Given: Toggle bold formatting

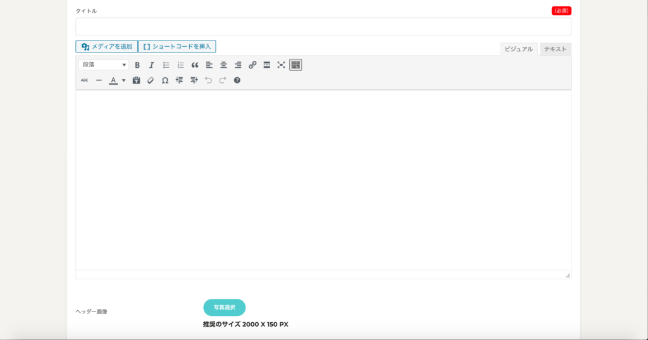Looking at the screenshot, I should (x=137, y=65).
